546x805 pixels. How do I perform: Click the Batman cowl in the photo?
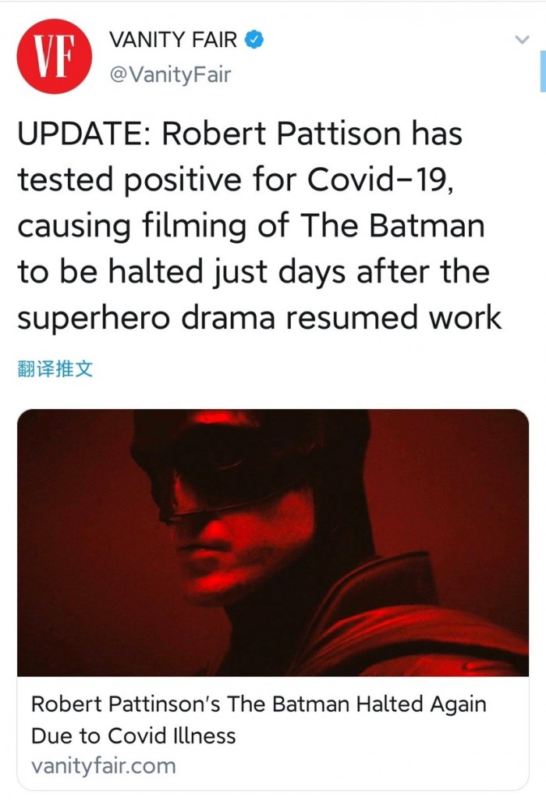234,461
